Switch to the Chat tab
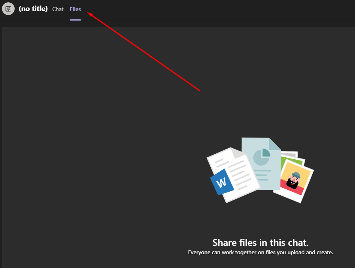This screenshot has height=268, width=355. (58, 9)
